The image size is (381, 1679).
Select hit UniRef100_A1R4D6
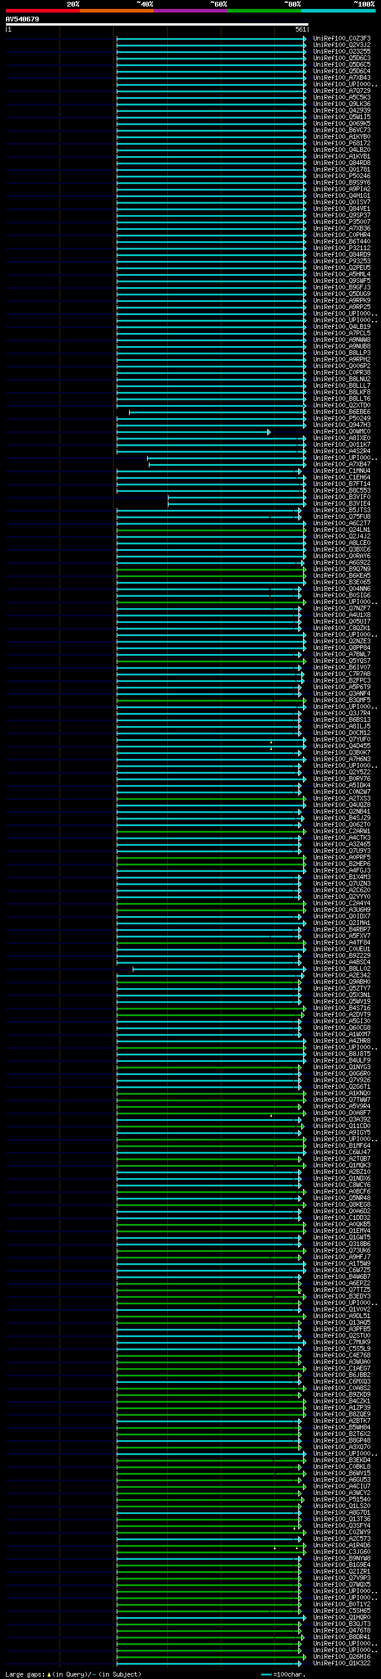pos(341,1545)
